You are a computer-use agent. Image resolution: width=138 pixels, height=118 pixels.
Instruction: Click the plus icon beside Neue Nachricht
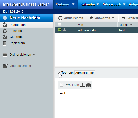pos(5,18)
